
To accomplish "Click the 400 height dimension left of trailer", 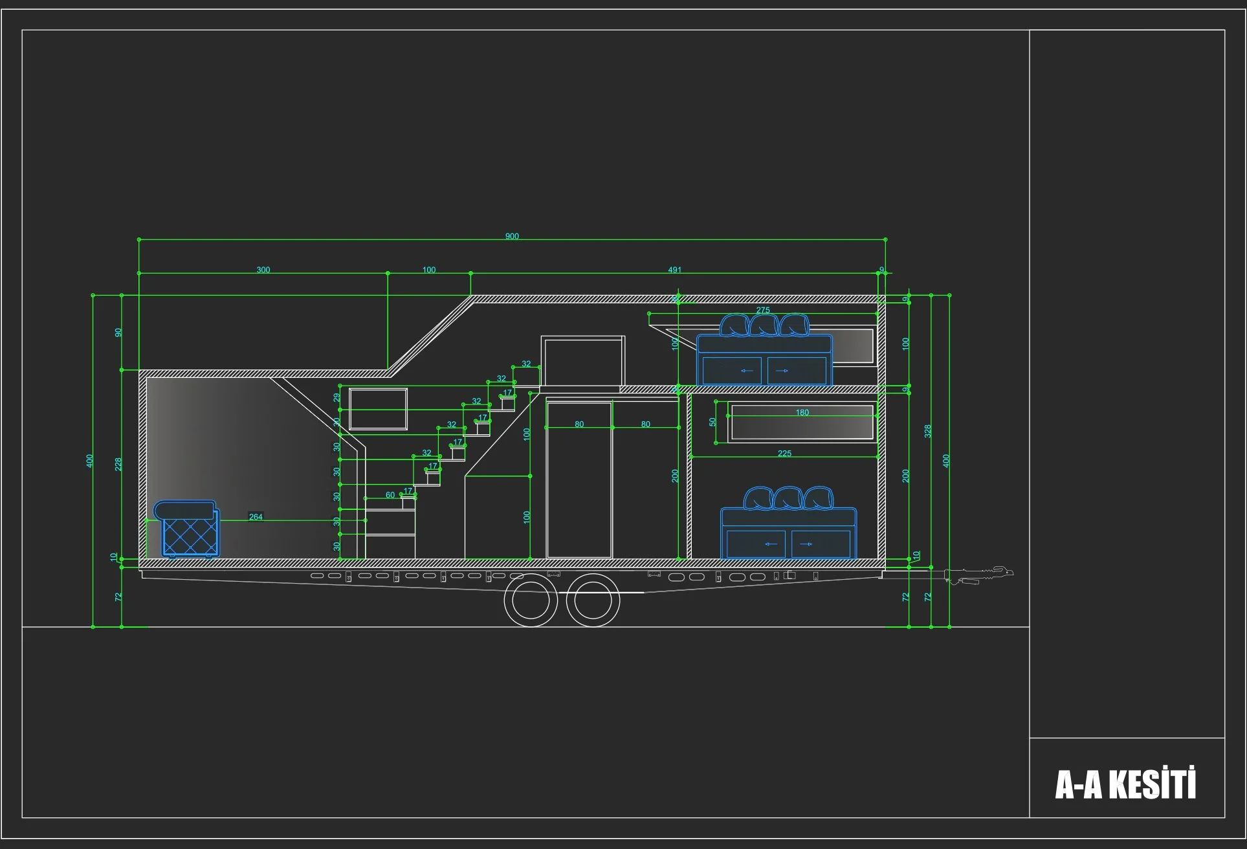I will point(90,461).
